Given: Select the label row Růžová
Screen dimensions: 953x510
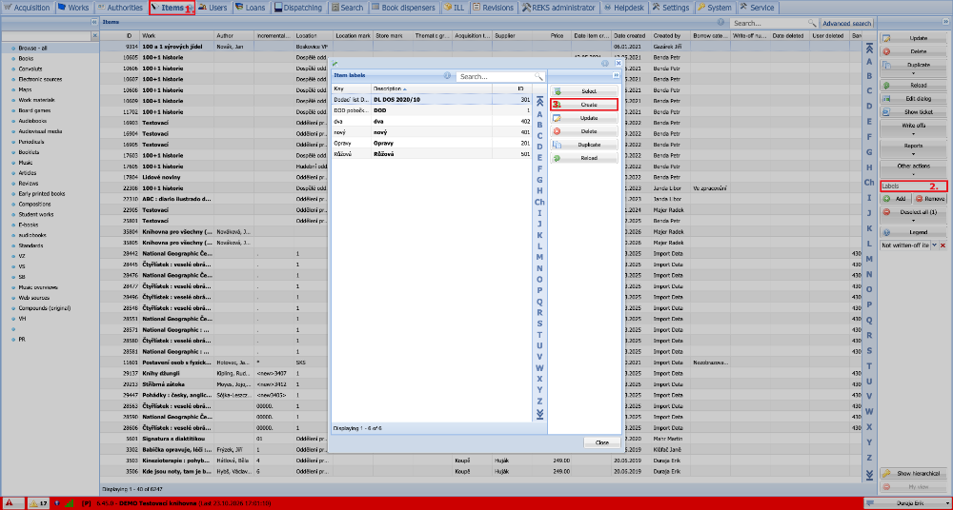Looking at the screenshot, I should (x=431, y=154).
